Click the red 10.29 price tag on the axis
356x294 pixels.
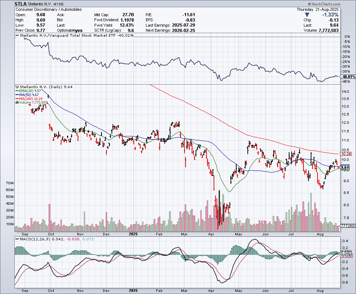pyautogui.click(x=347, y=154)
